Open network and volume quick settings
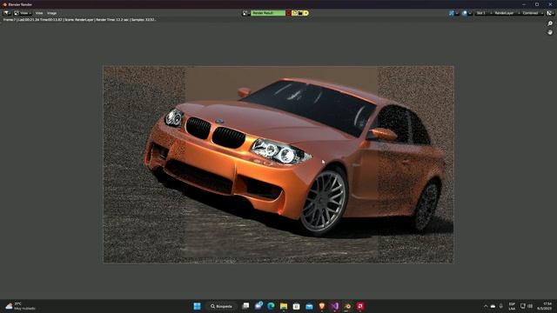 [527, 306]
